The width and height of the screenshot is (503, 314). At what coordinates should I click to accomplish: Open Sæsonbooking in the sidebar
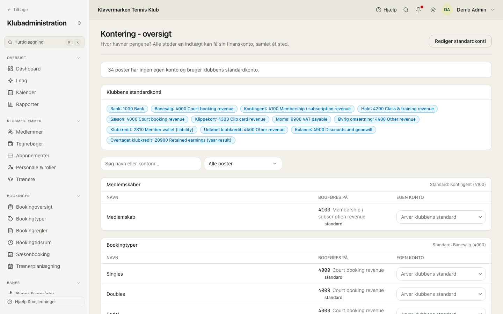click(x=44, y=254)
